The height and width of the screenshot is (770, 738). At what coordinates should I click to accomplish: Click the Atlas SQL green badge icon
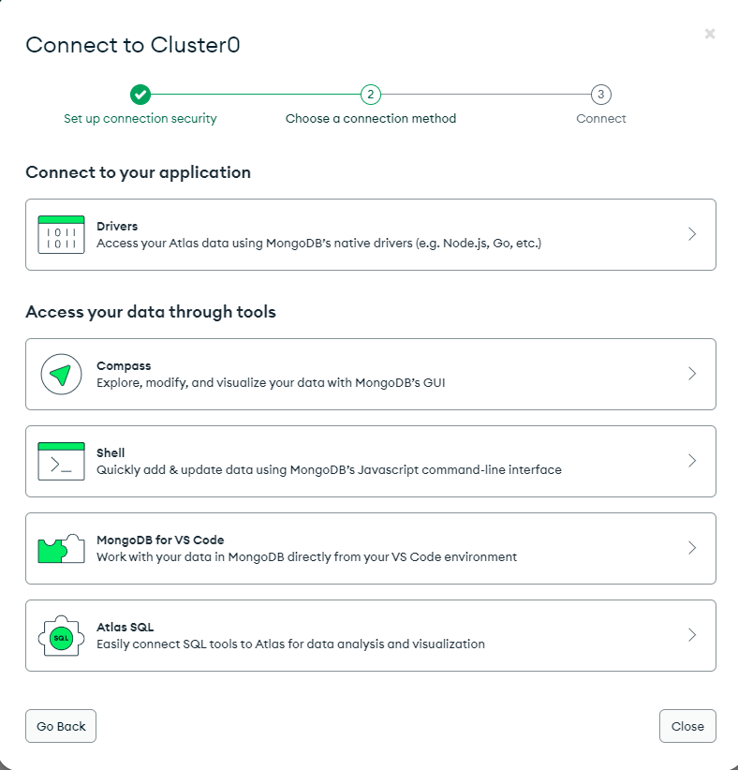coord(62,636)
